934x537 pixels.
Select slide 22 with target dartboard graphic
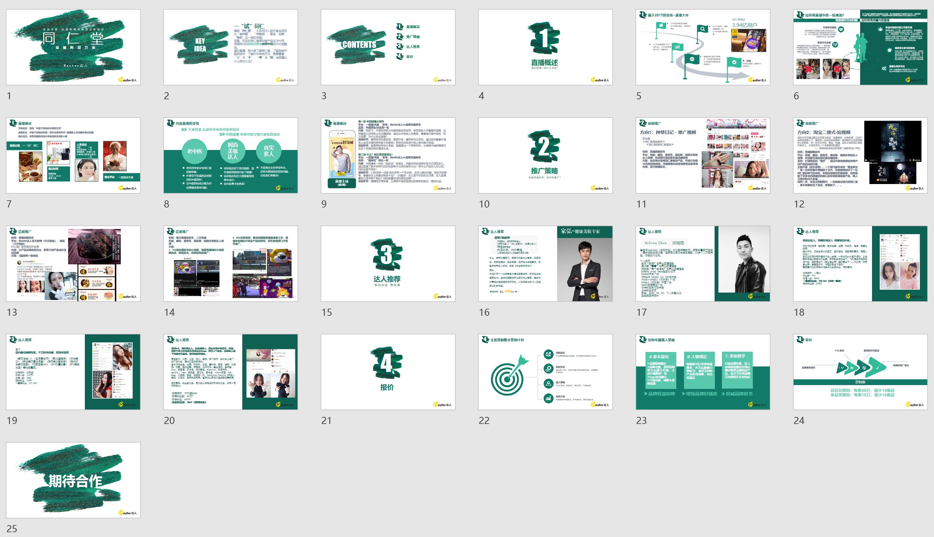[x=546, y=372]
